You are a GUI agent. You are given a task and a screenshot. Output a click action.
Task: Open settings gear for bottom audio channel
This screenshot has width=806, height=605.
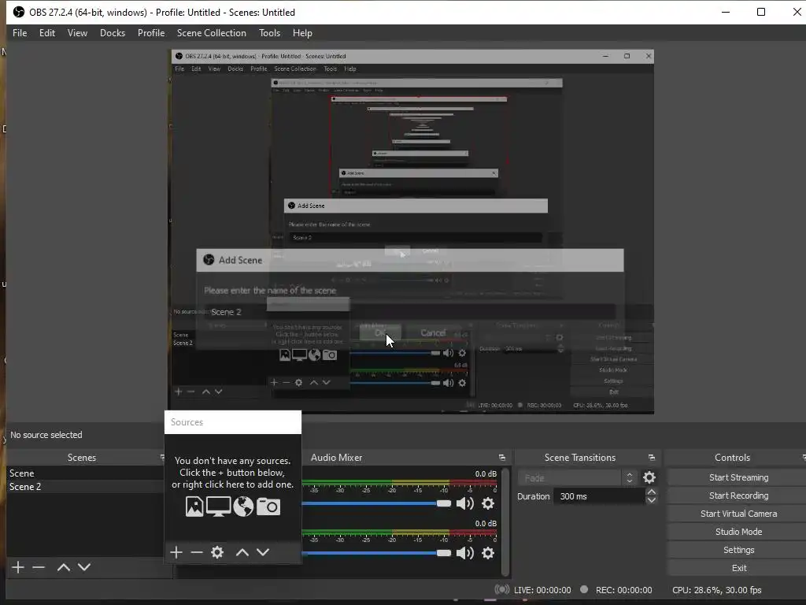(x=488, y=552)
